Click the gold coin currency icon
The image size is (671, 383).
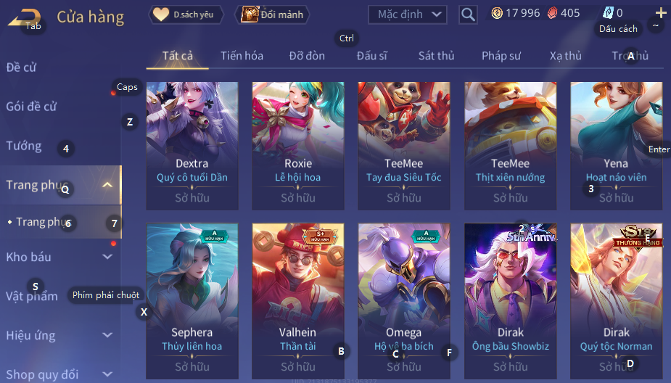(497, 13)
